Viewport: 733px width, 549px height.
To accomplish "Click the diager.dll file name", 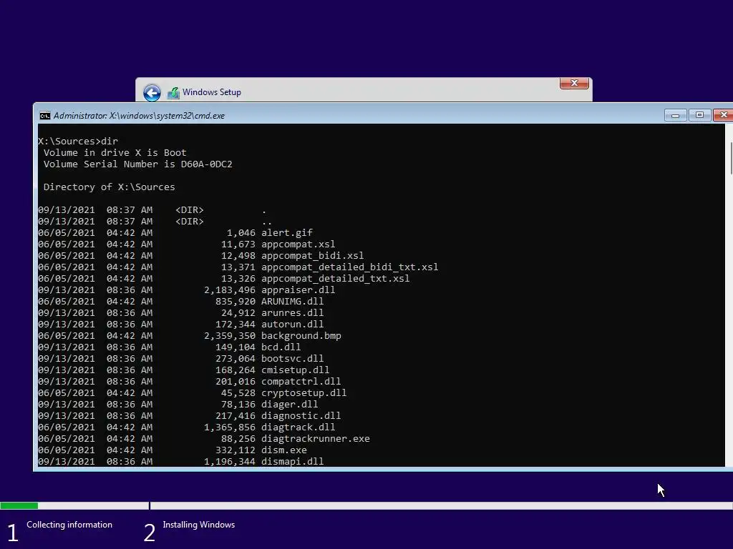I will coord(290,405).
